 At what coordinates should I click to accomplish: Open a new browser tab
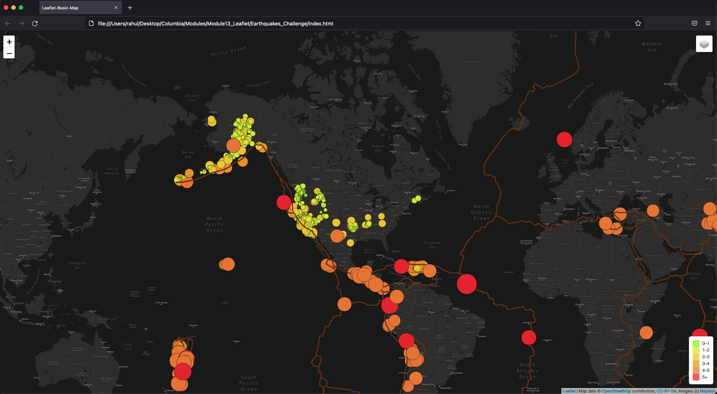click(x=130, y=7)
